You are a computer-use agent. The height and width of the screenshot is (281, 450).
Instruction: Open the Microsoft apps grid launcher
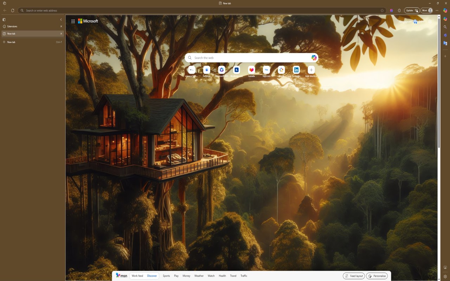73,21
